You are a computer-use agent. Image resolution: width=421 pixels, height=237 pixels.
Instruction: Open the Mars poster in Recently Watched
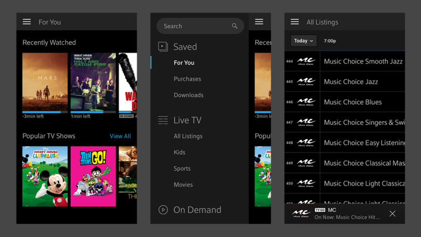click(x=45, y=82)
